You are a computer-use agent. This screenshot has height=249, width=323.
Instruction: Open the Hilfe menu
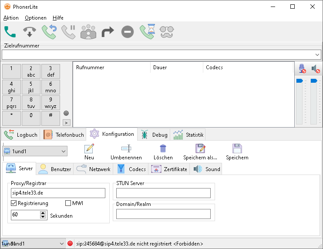click(58, 18)
